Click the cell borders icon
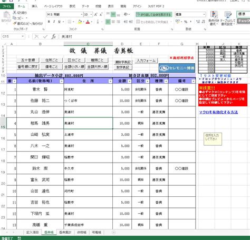The image size is (250, 240). tap(70, 22)
